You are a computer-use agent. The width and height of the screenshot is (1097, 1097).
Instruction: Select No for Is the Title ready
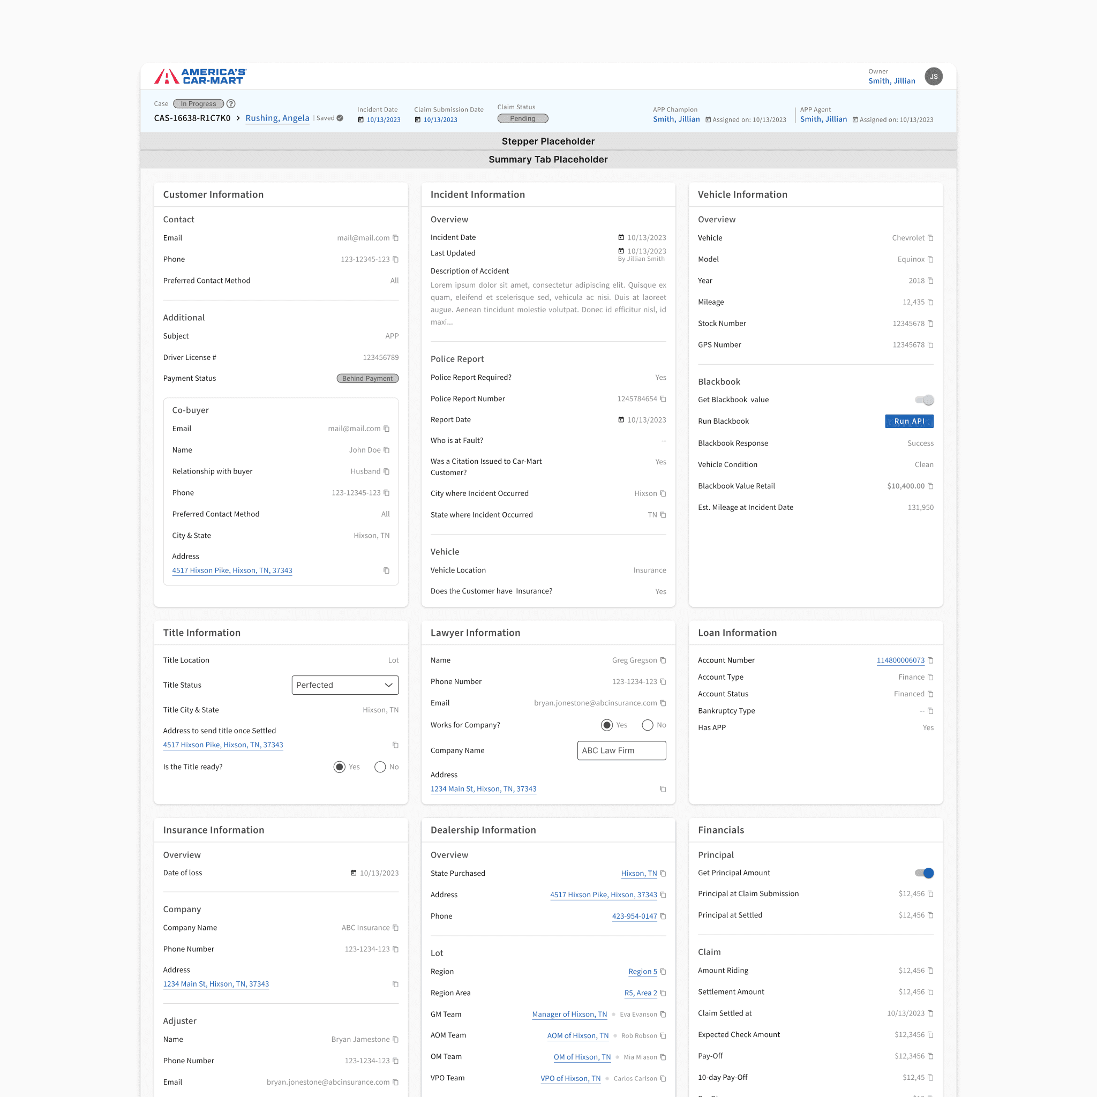click(x=380, y=767)
